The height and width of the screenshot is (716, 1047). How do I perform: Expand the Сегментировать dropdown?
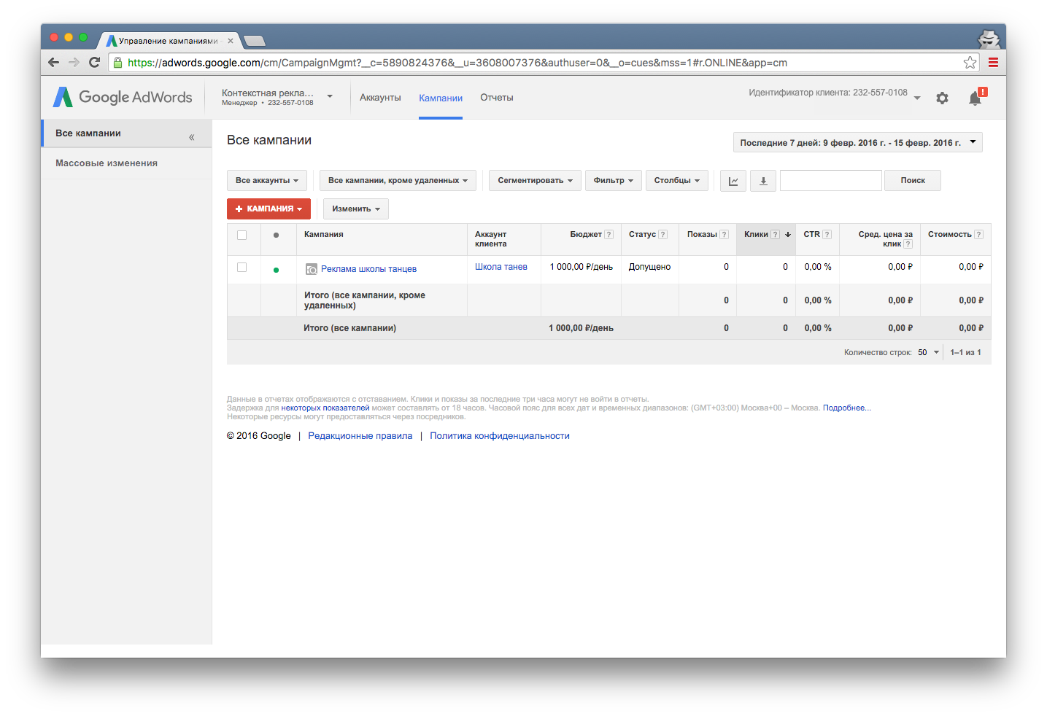535,181
